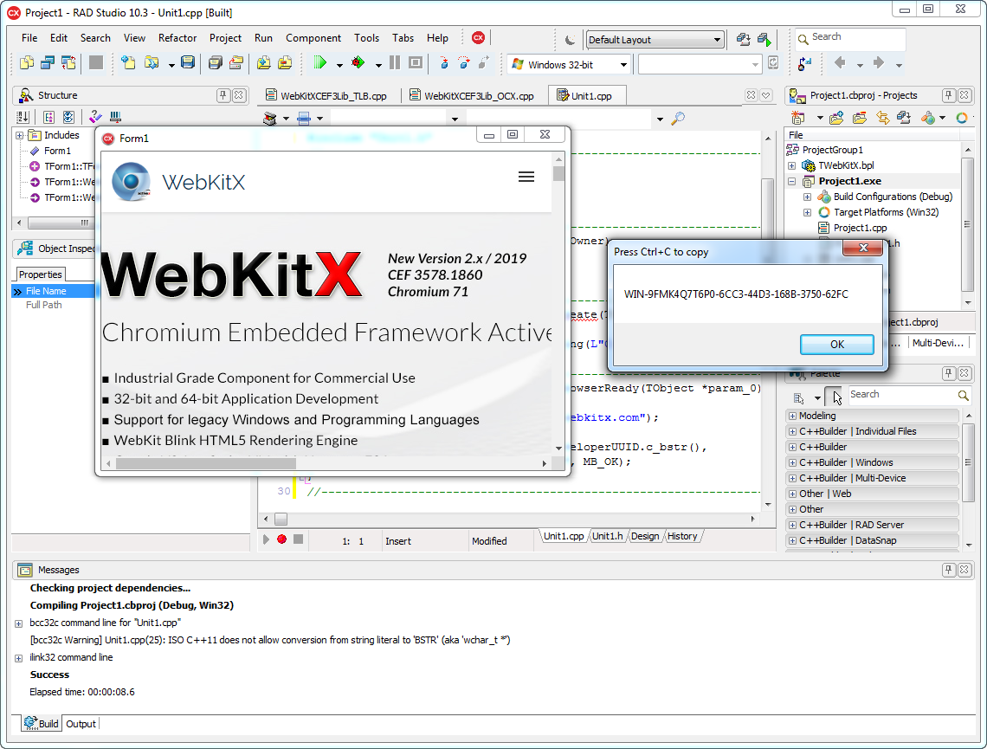Open the Tools menu
This screenshot has height=749, width=987.
tap(366, 38)
